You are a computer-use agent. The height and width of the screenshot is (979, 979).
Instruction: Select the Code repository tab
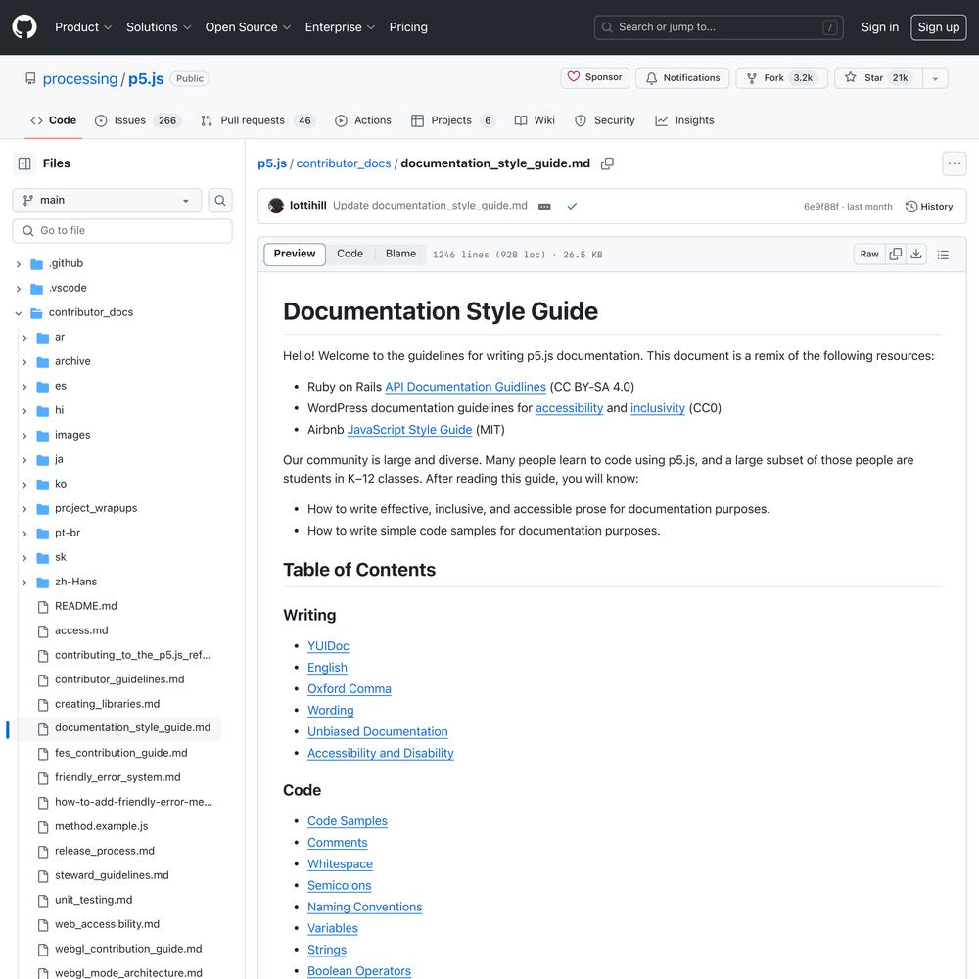pyautogui.click(x=54, y=120)
